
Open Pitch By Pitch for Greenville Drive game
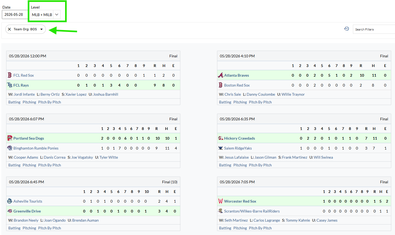tap(50, 228)
